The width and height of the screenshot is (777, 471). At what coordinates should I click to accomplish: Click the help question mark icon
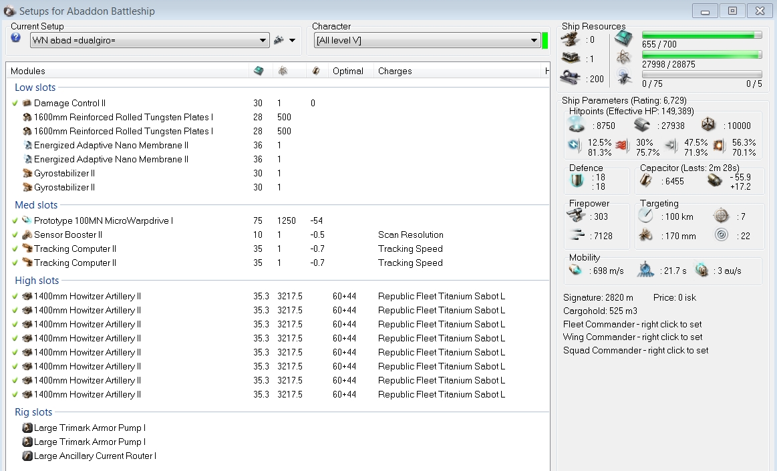coord(16,37)
